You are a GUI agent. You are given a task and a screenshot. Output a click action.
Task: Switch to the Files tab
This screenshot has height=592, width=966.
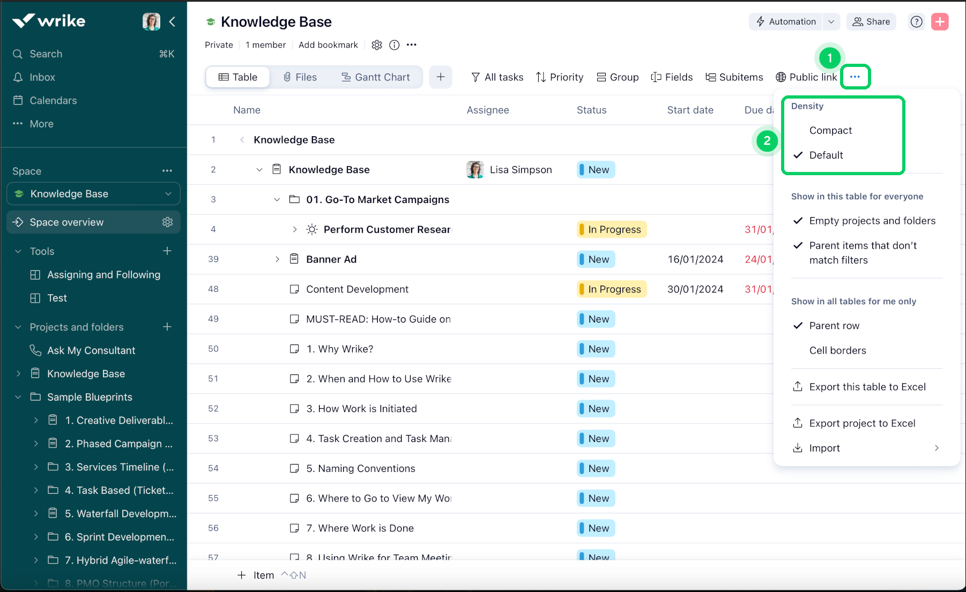tap(300, 77)
